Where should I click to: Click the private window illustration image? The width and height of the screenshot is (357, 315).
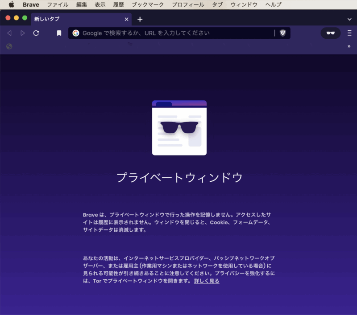tap(179, 128)
